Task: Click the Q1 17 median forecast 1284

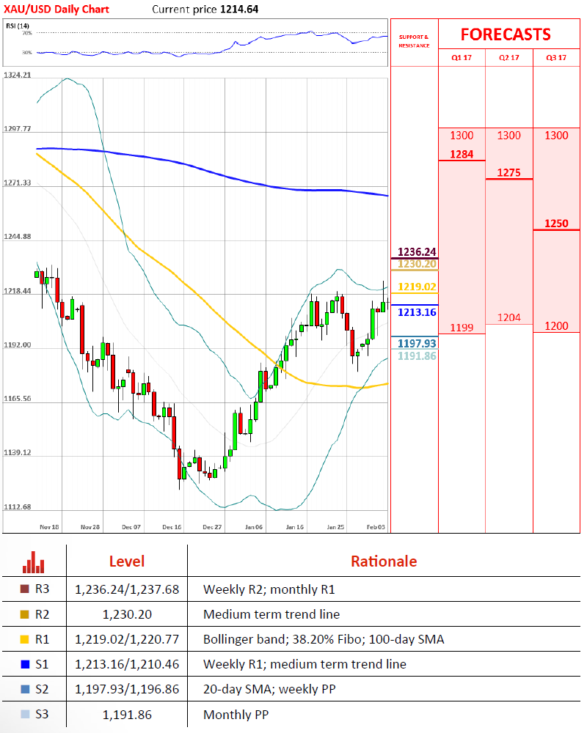Action: point(462,154)
